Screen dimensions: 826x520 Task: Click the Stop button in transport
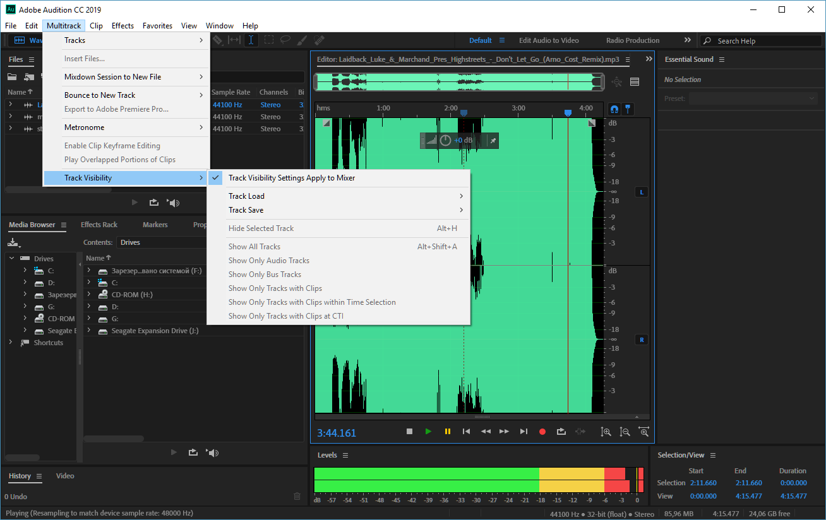point(409,432)
